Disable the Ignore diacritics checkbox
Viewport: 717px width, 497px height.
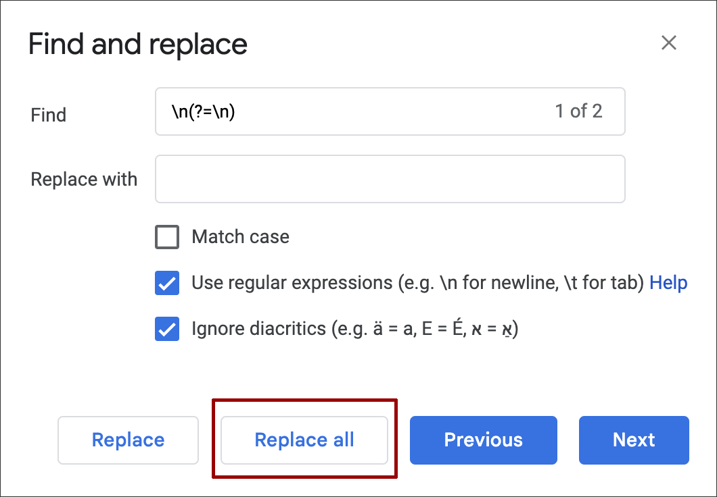pos(167,329)
